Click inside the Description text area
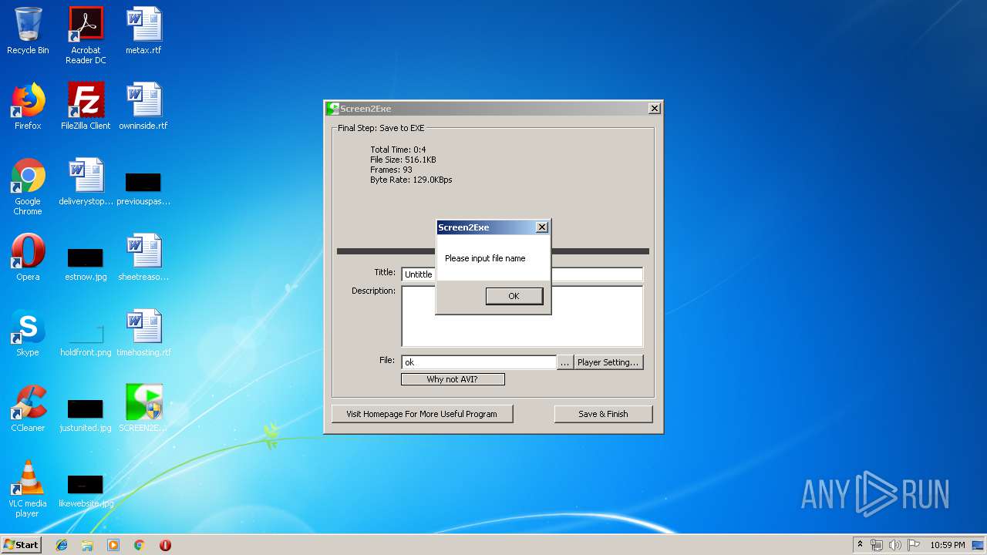The width and height of the screenshot is (987, 555). pos(522,317)
